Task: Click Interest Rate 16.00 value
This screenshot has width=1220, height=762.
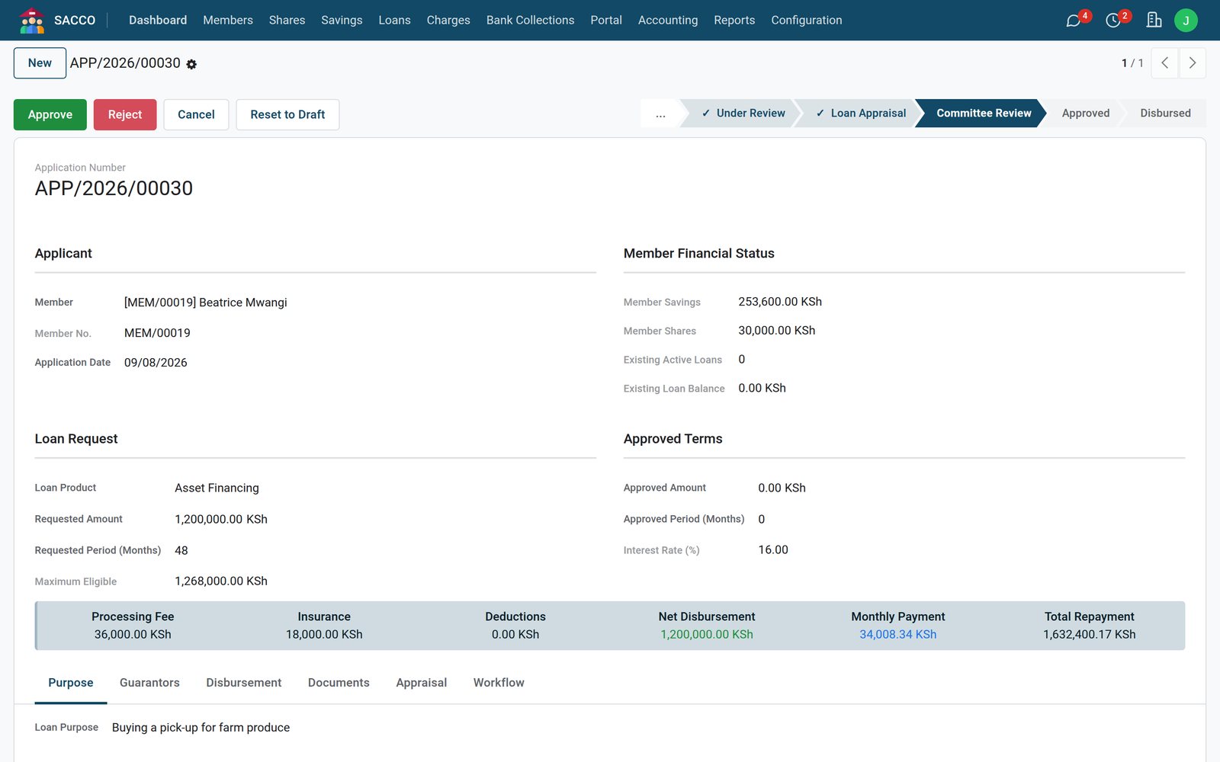Action: (773, 550)
